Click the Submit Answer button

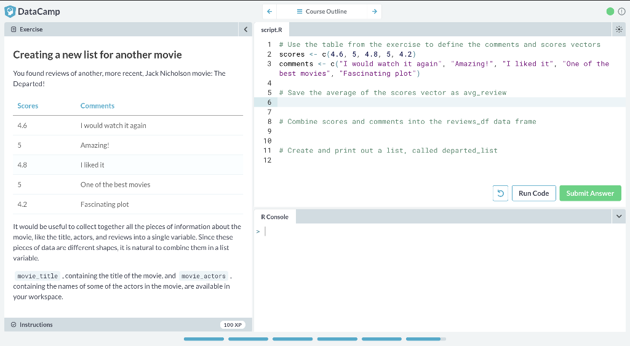(590, 193)
